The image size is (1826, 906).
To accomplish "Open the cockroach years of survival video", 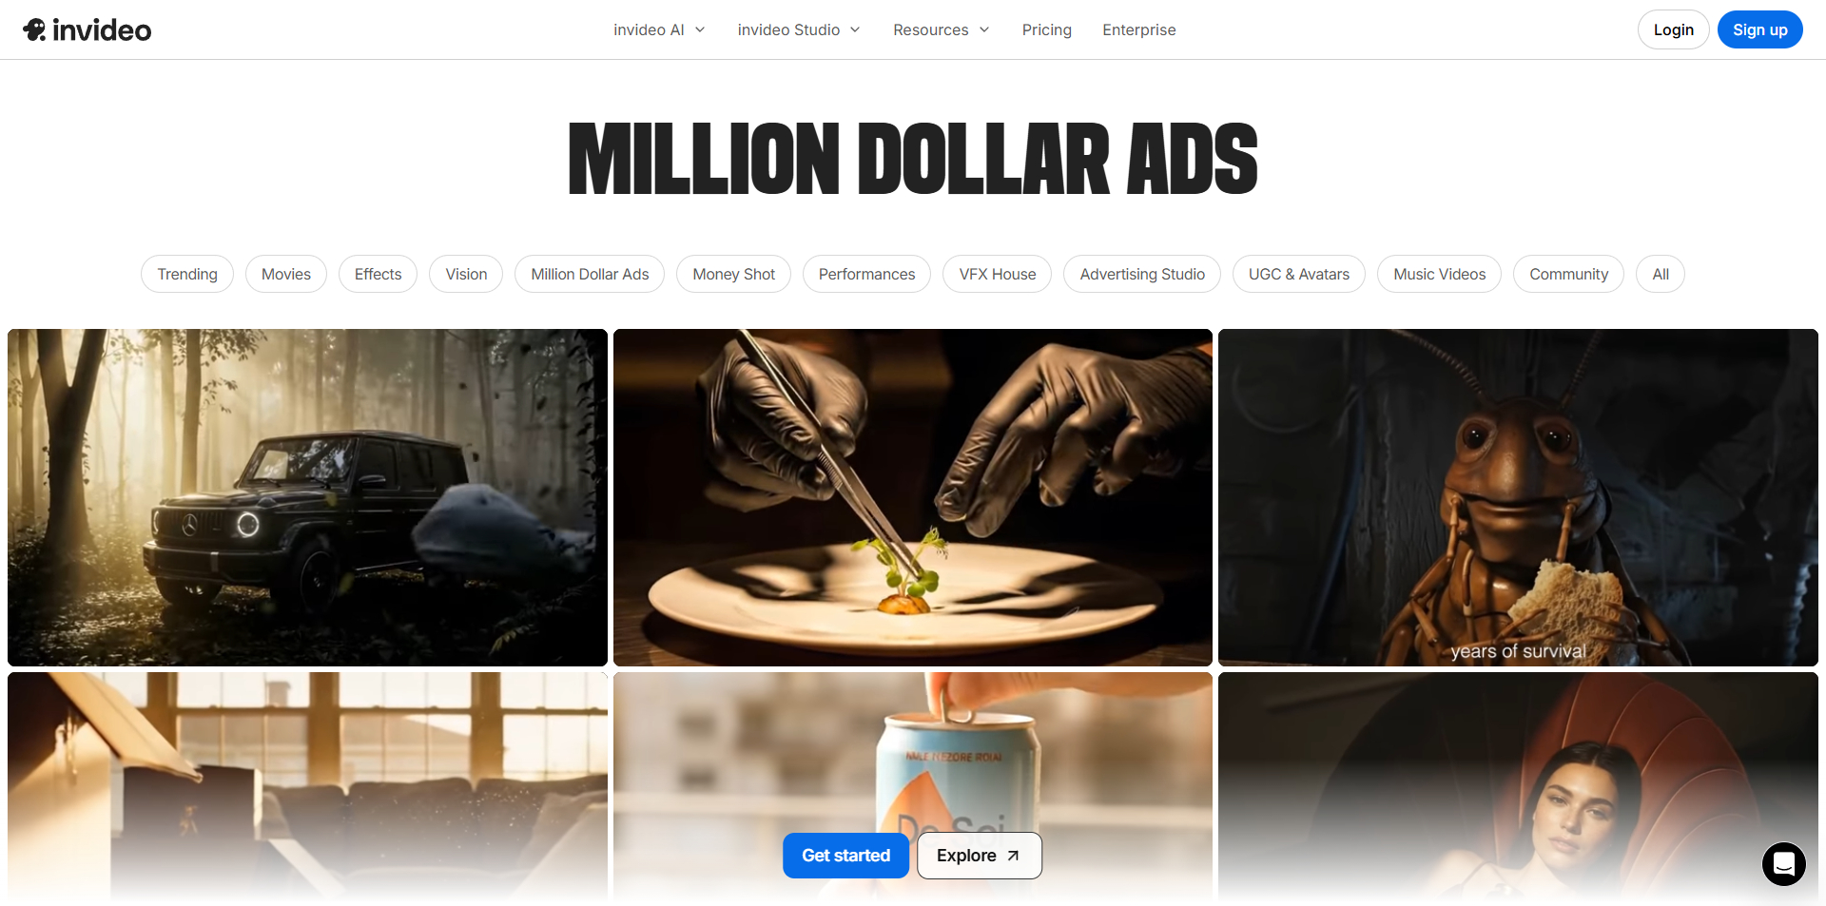I will click(1518, 497).
